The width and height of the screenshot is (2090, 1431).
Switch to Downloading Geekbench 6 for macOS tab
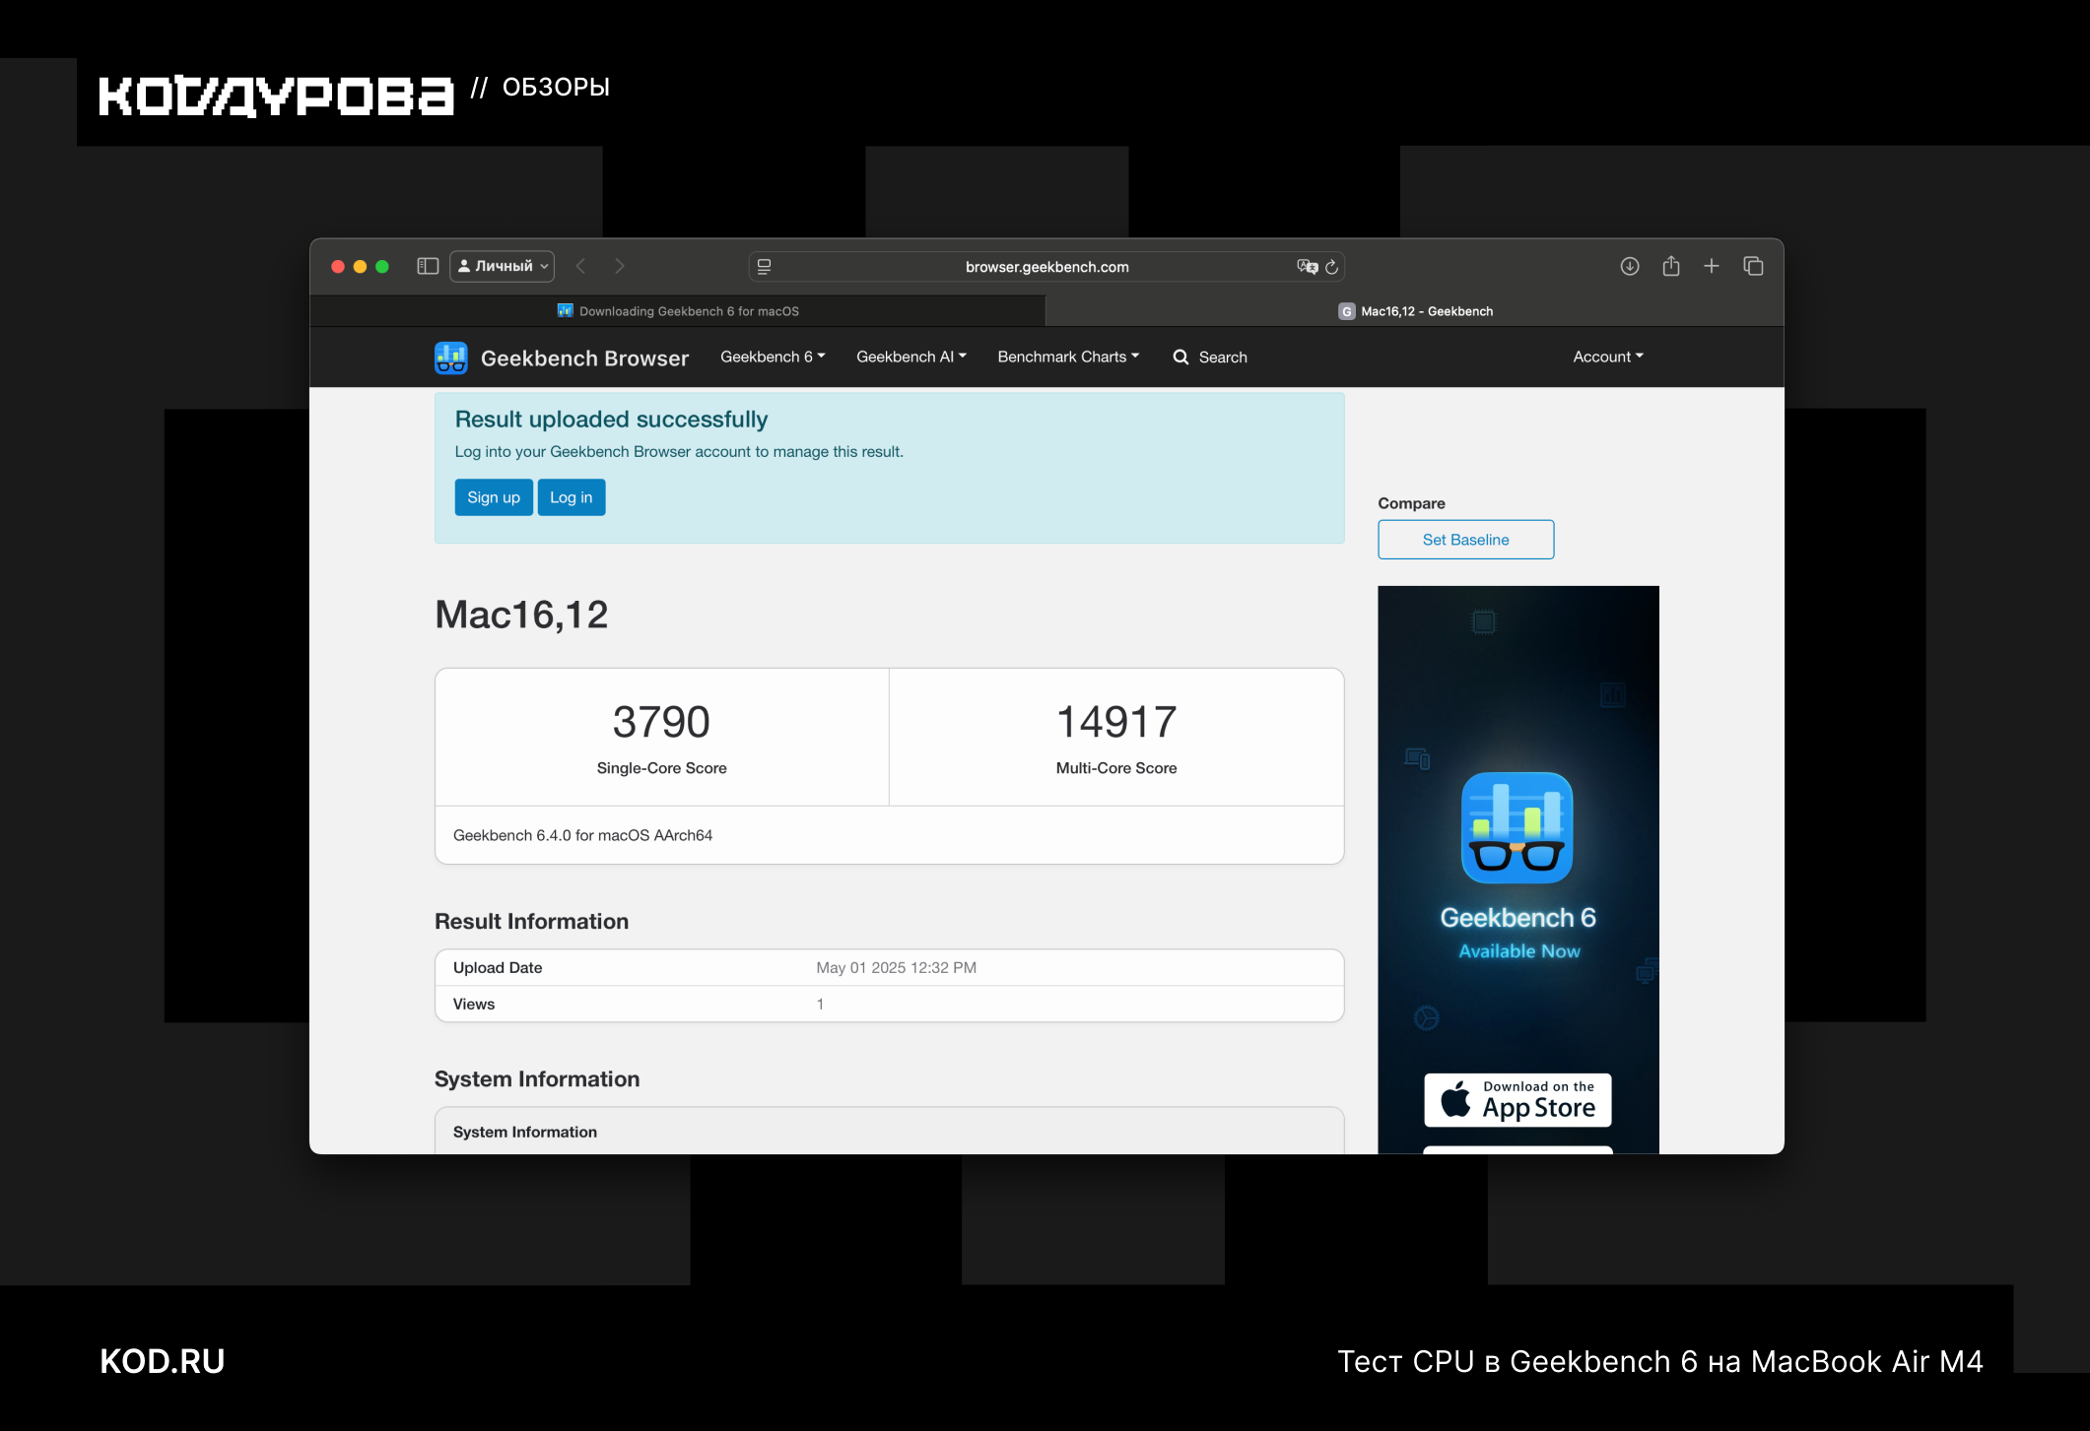tap(678, 311)
